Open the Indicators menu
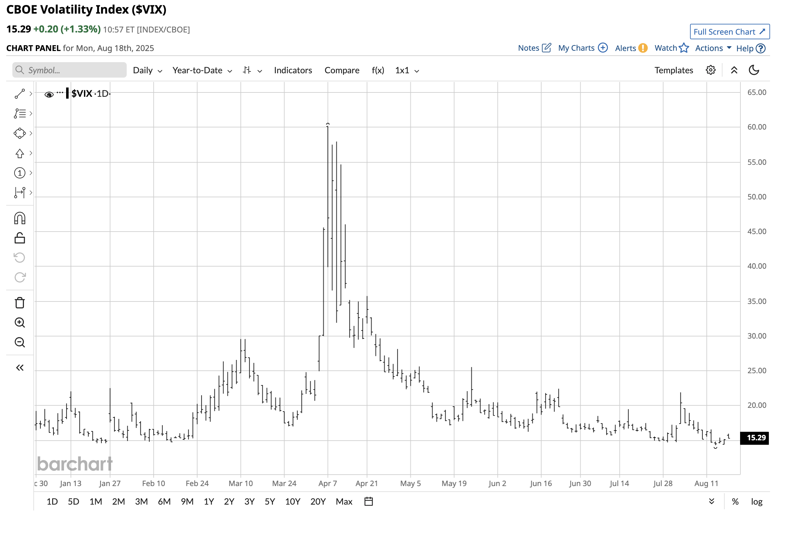This screenshot has width=809, height=551. click(293, 70)
